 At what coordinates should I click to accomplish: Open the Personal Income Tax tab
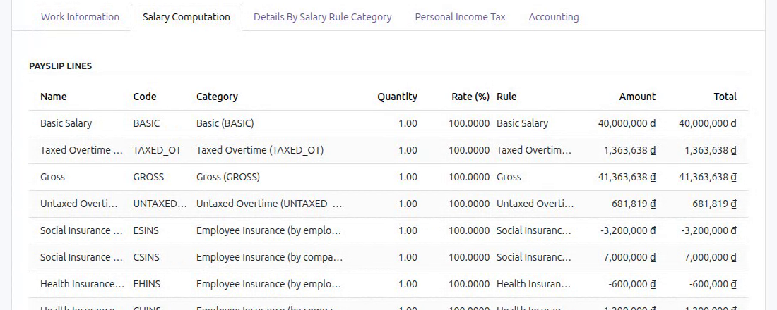tap(460, 17)
